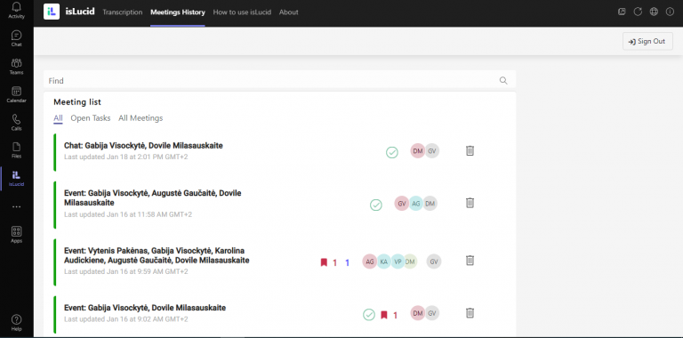Click the info icon at top right
The image size is (683, 338).
pos(670,12)
